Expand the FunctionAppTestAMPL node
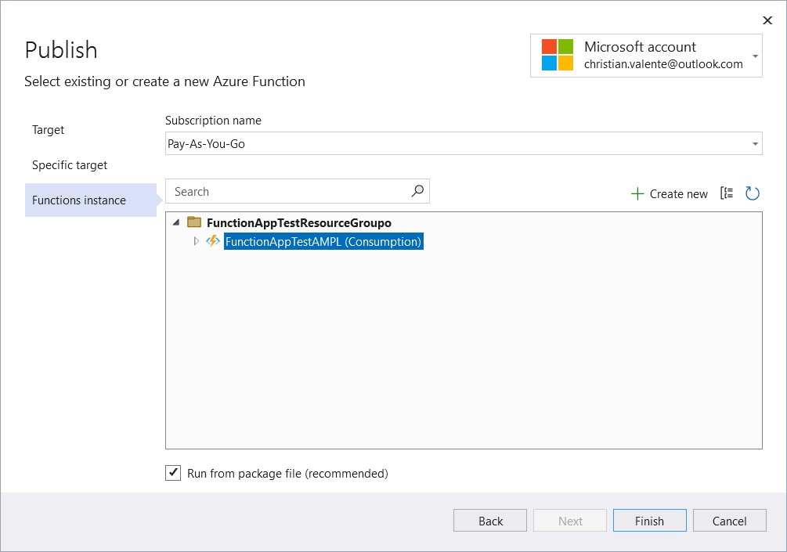787x552 pixels. (x=197, y=241)
